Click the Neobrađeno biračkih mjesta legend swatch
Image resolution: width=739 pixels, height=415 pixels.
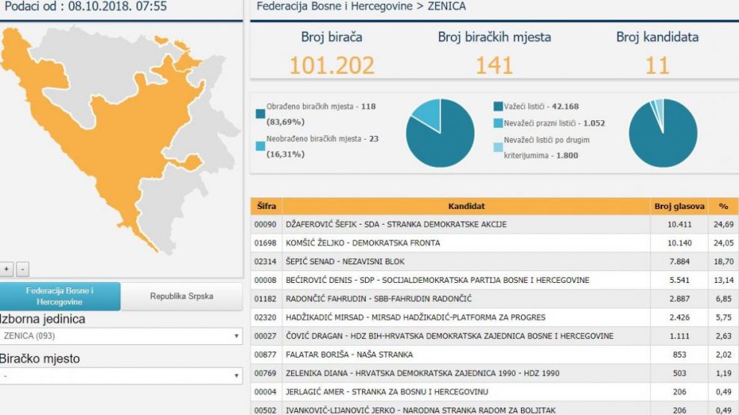click(x=260, y=146)
